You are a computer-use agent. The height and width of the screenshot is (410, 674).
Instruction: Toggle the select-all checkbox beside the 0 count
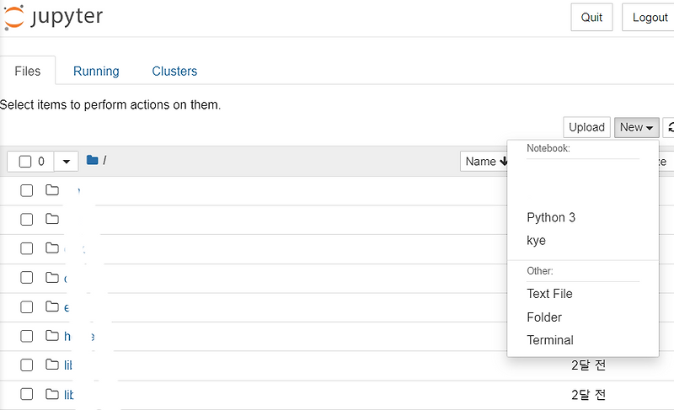(x=25, y=162)
